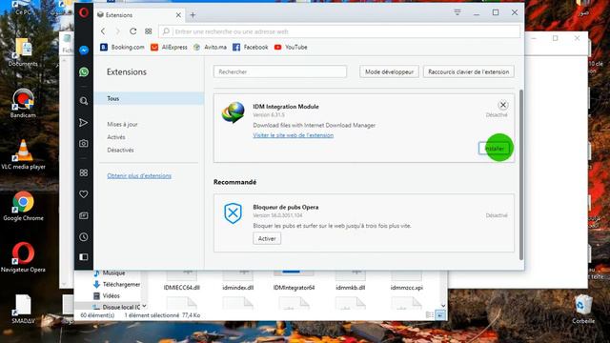
Task: Open the AliExpress bookmark
Action: click(x=169, y=47)
